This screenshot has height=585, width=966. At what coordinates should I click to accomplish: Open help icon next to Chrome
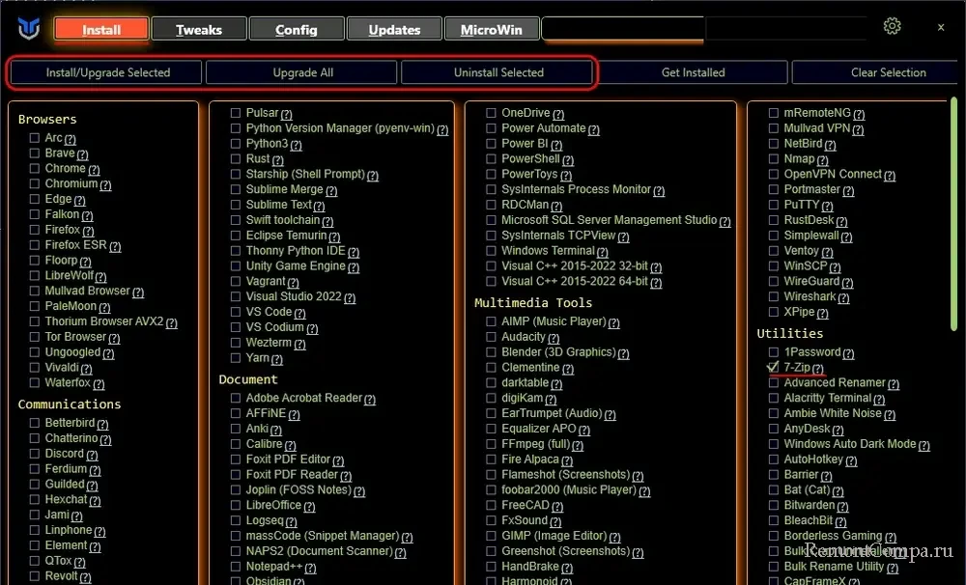(95, 170)
